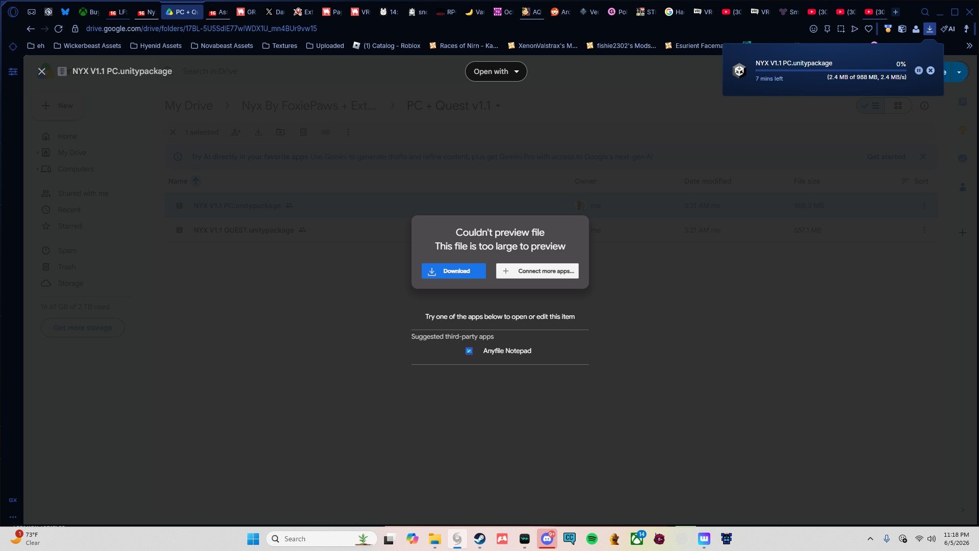Open the XenonValstrax's bookmark
Image resolution: width=979 pixels, height=551 pixels.
(x=543, y=46)
